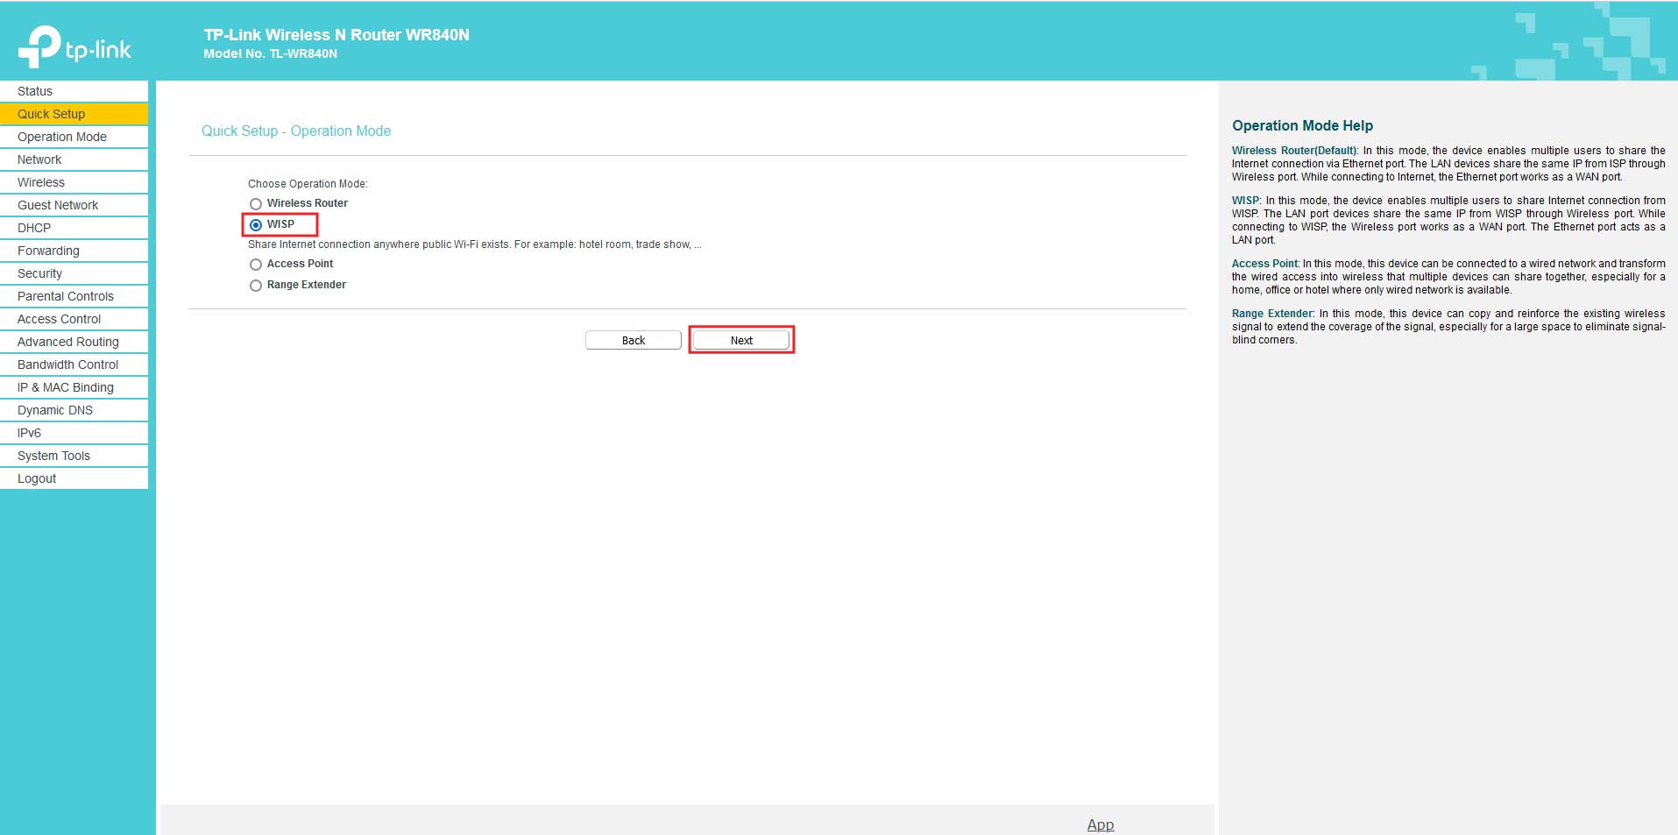
Task: Open System Tools in the sidebar
Action: 74,456
